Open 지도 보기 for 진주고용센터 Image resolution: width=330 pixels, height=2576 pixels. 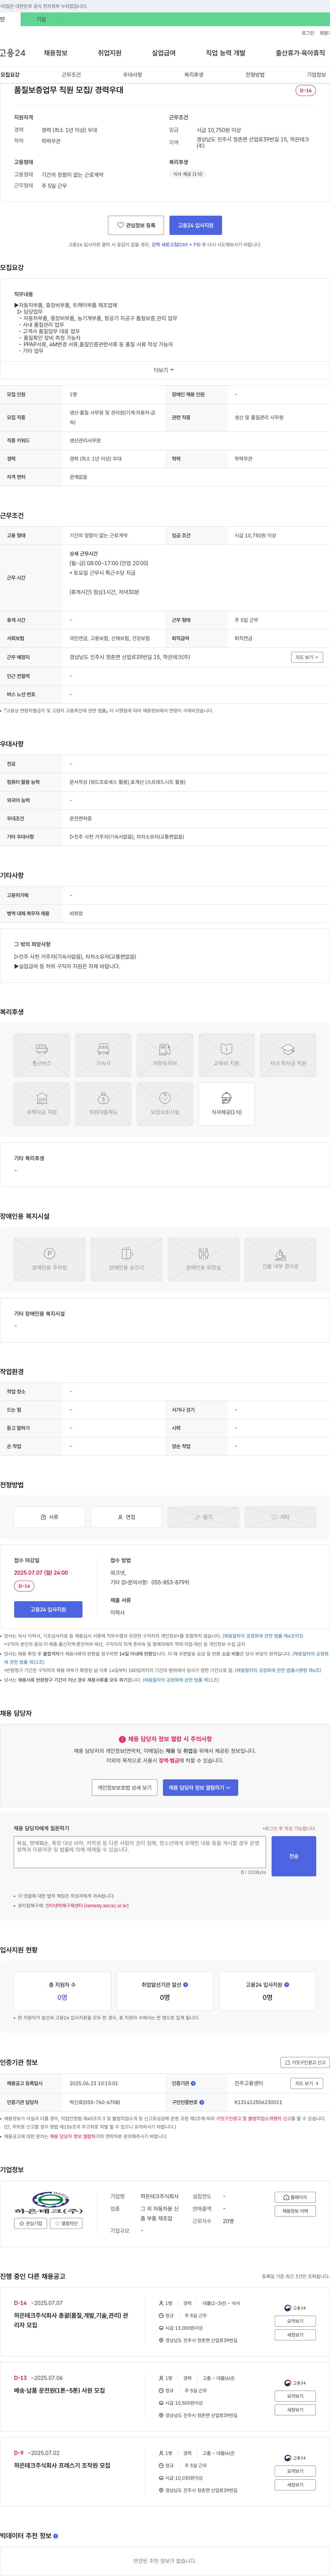pyautogui.click(x=307, y=2083)
